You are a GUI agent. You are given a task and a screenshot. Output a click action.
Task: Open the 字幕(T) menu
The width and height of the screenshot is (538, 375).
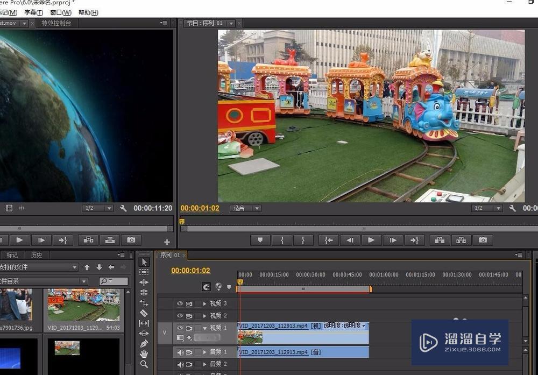33,13
